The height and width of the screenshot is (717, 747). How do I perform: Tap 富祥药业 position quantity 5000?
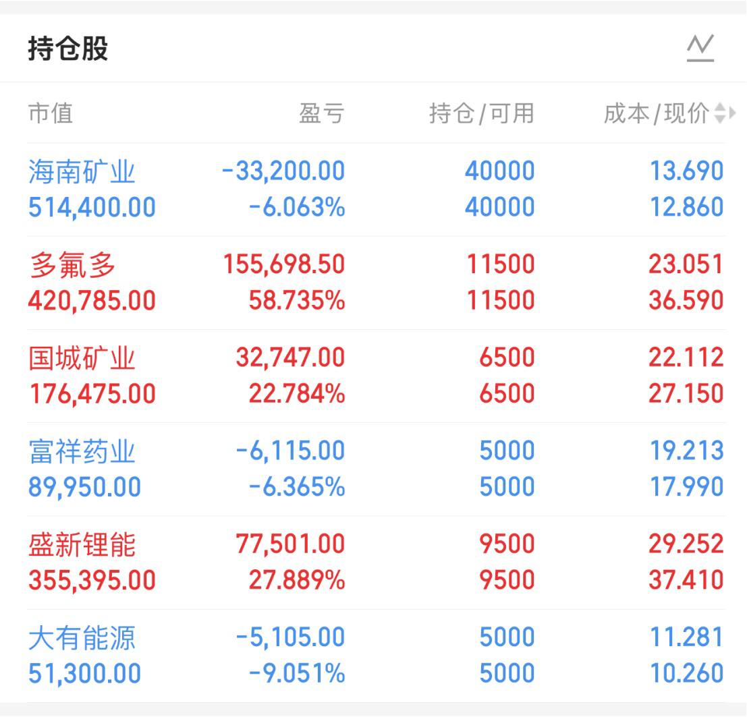507,451
